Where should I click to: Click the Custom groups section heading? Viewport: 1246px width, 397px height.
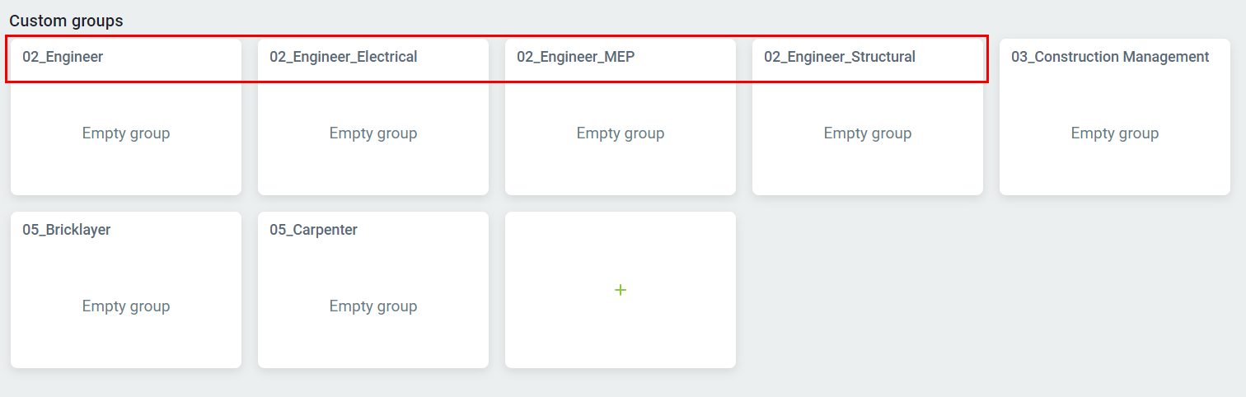click(x=66, y=21)
